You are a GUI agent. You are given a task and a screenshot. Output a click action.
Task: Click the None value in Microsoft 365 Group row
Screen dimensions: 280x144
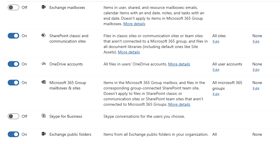tap(257, 83)
